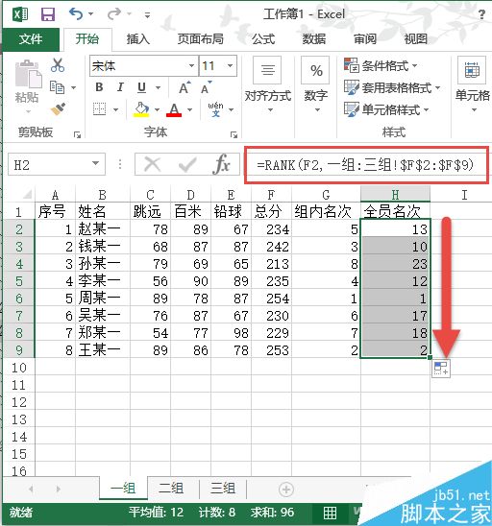Click the Excel application logo icon
This screenshot has width=492, height=526.
pos(20,14)
